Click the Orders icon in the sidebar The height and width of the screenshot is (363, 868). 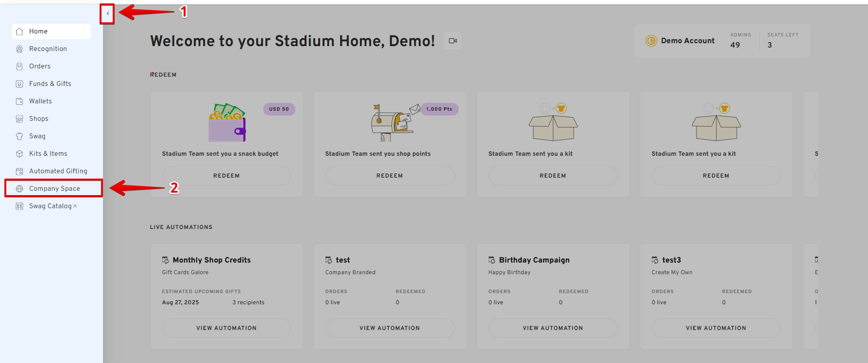[19, 66]
